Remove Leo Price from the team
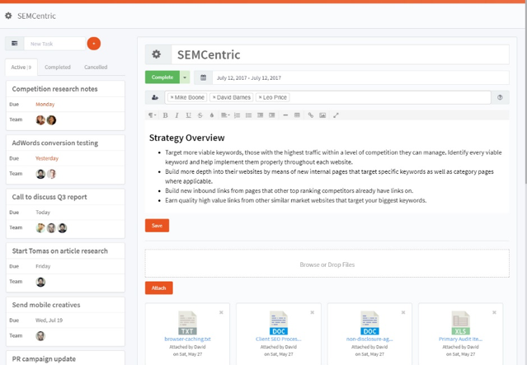The height and width of the screenshot is (365, 527). [260, 97]
